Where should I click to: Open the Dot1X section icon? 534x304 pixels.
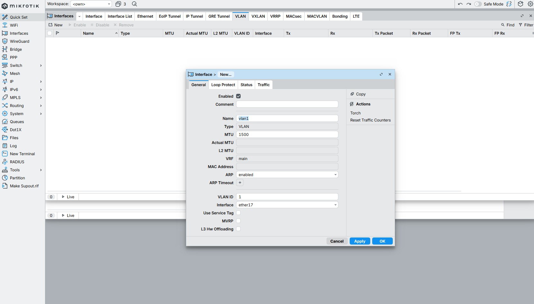(x=5, y=130)
